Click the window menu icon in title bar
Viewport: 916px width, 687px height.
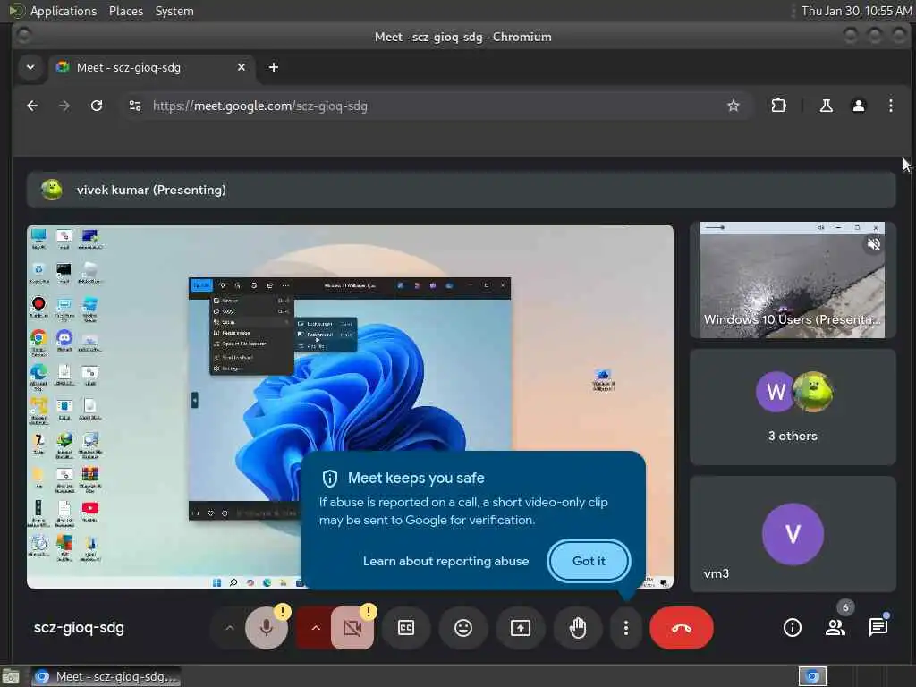24,36
